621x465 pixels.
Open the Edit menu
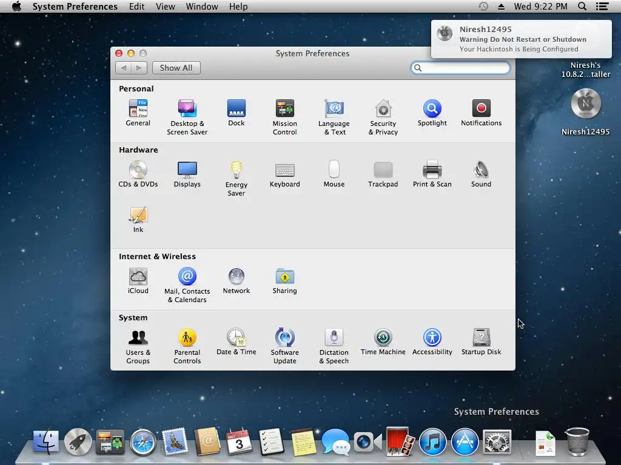[136, 6]
